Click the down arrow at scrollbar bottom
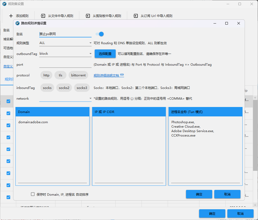This screenshot has height=220, width=258. coord(255,205)
